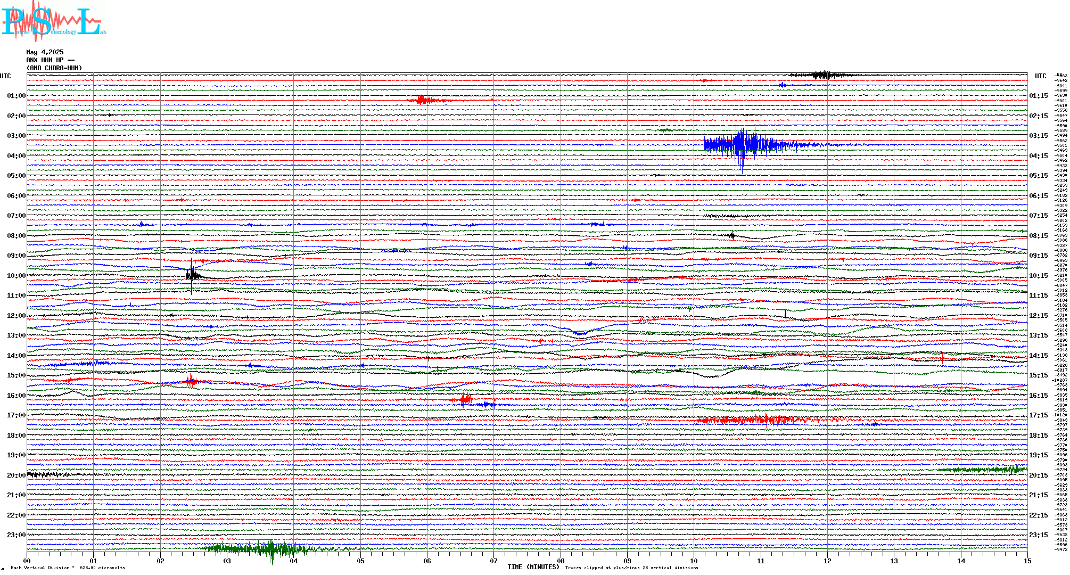The width and height of the screenshot is (1070, 575).
Task: Click the left hour label "01:00"
Action: (x=17, y=96)
